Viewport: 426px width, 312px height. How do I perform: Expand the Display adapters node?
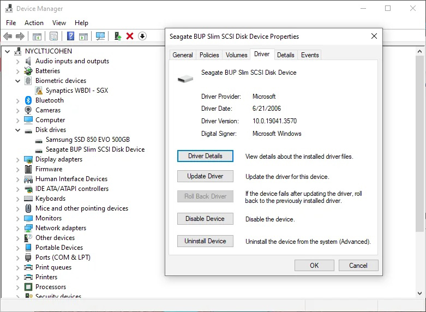point(18,159)
